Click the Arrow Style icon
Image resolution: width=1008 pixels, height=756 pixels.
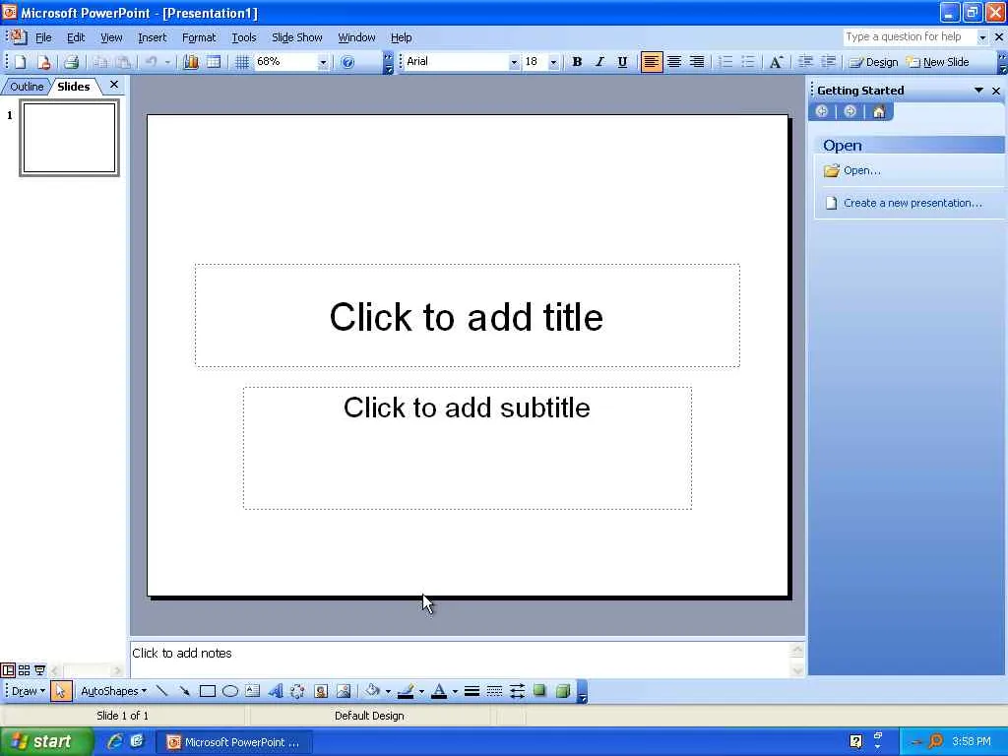tap(517, 691)
